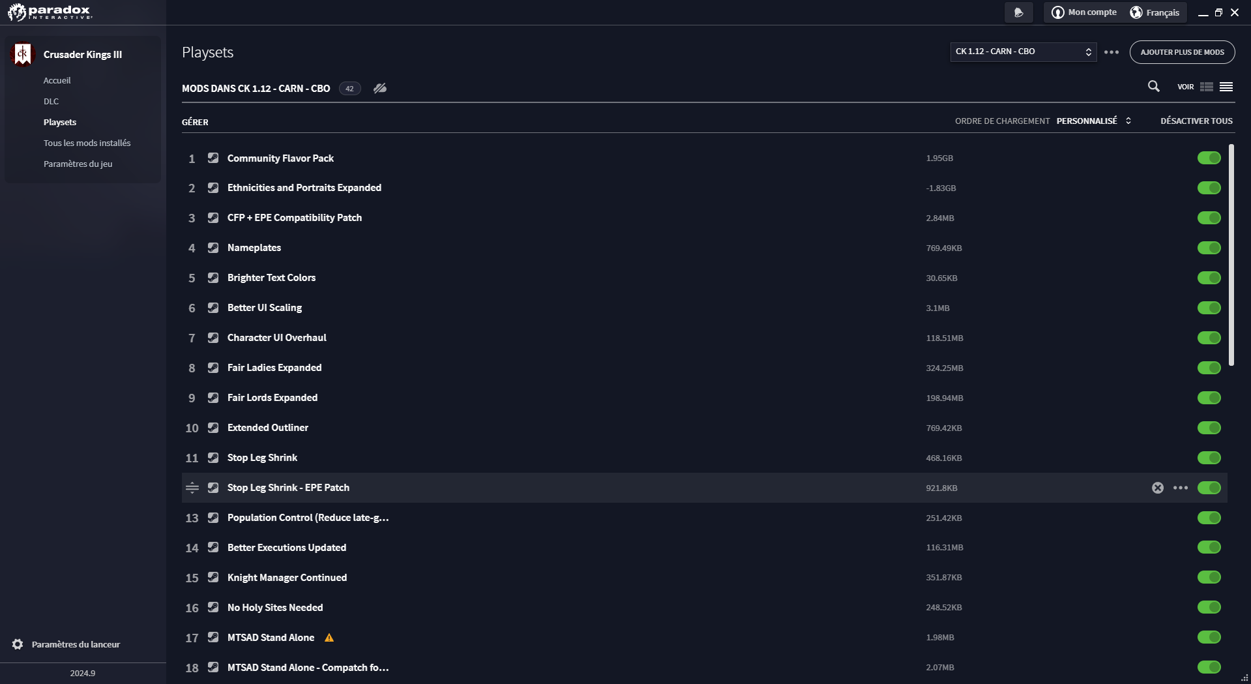Click the Paradox Interactive logo
The image size is (1251, 684).
point(50,12)
